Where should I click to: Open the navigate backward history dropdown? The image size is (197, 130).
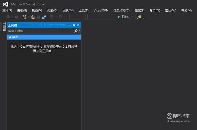[x=12, y=17]
